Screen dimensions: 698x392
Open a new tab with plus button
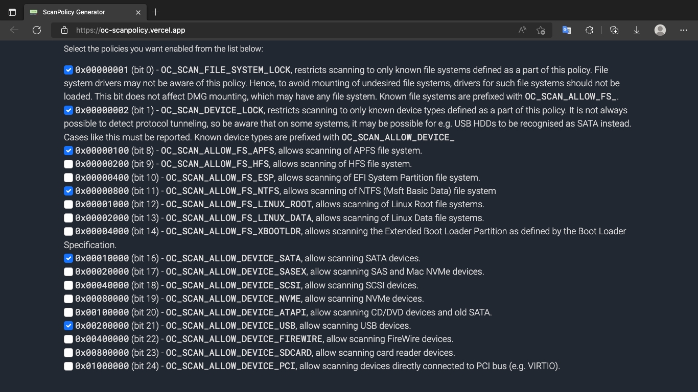[156, 12]
